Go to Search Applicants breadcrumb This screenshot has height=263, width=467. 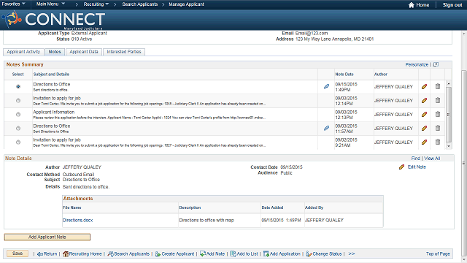click(139, 4)
